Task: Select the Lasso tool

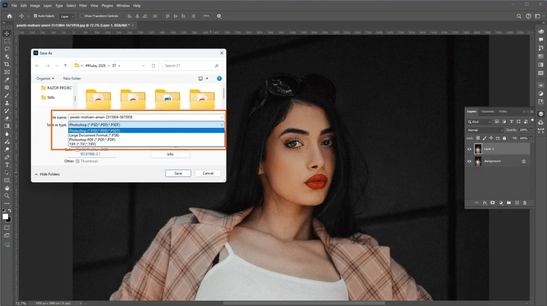Action: click(6, 49)
